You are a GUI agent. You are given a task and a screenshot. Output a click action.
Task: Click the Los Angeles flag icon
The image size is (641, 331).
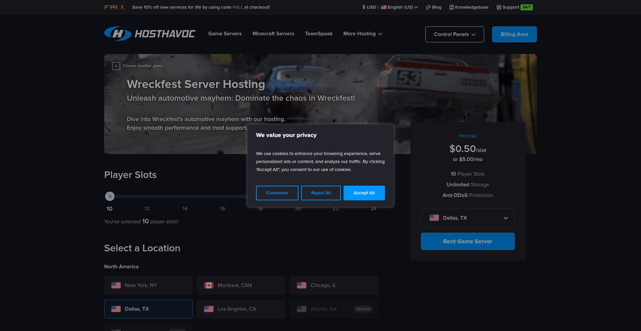pos(209,309)
